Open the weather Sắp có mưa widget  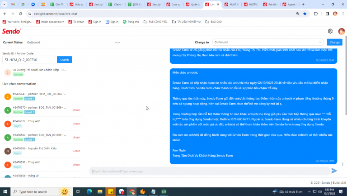click(x=287, y=191)
